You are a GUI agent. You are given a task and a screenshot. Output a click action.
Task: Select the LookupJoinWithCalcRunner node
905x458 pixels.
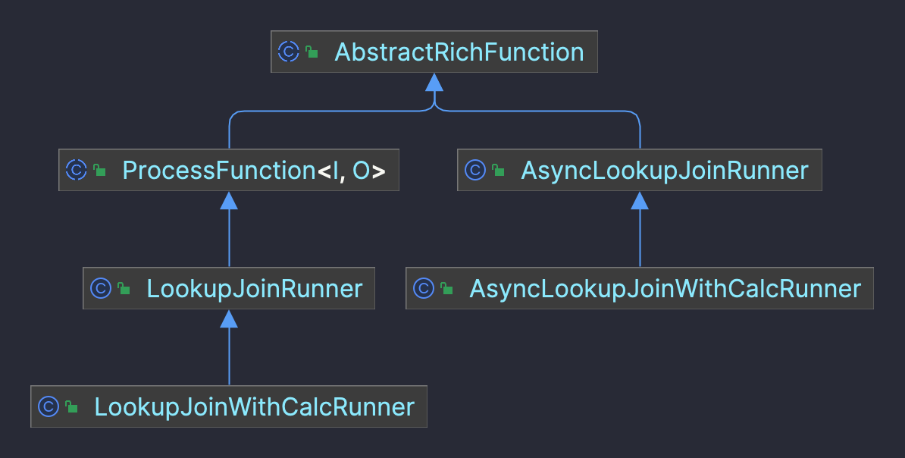click(229, 406)
